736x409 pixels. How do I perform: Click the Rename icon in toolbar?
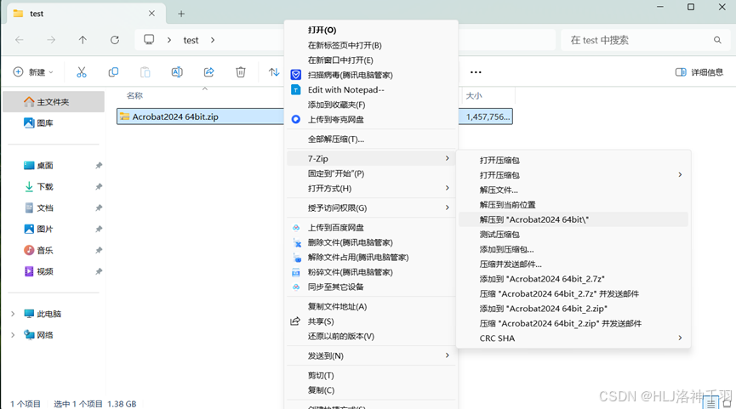(x=177, y=71)
